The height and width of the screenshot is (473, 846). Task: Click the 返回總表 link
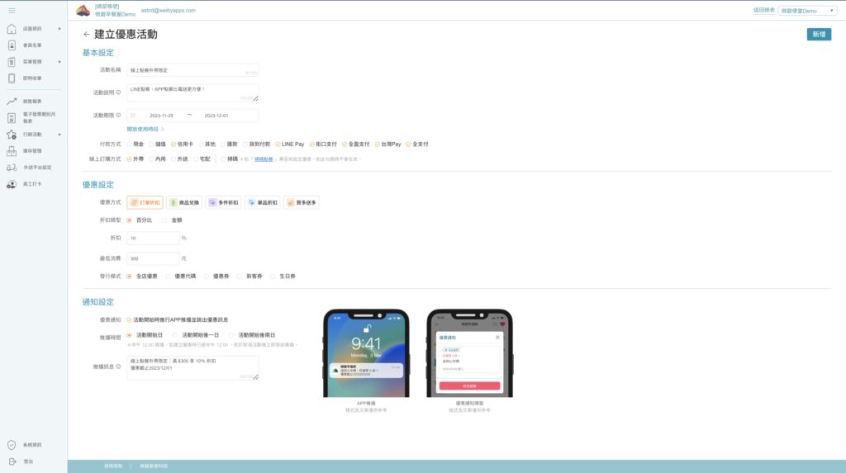click(x=764, y=10)
